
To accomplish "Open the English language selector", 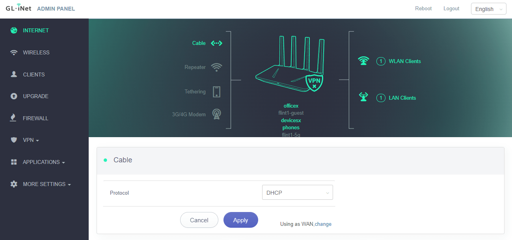I will (488, 9).
